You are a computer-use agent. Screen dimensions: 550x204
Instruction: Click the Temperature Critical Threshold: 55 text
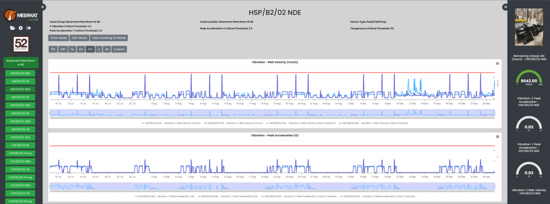coord(372,28)
